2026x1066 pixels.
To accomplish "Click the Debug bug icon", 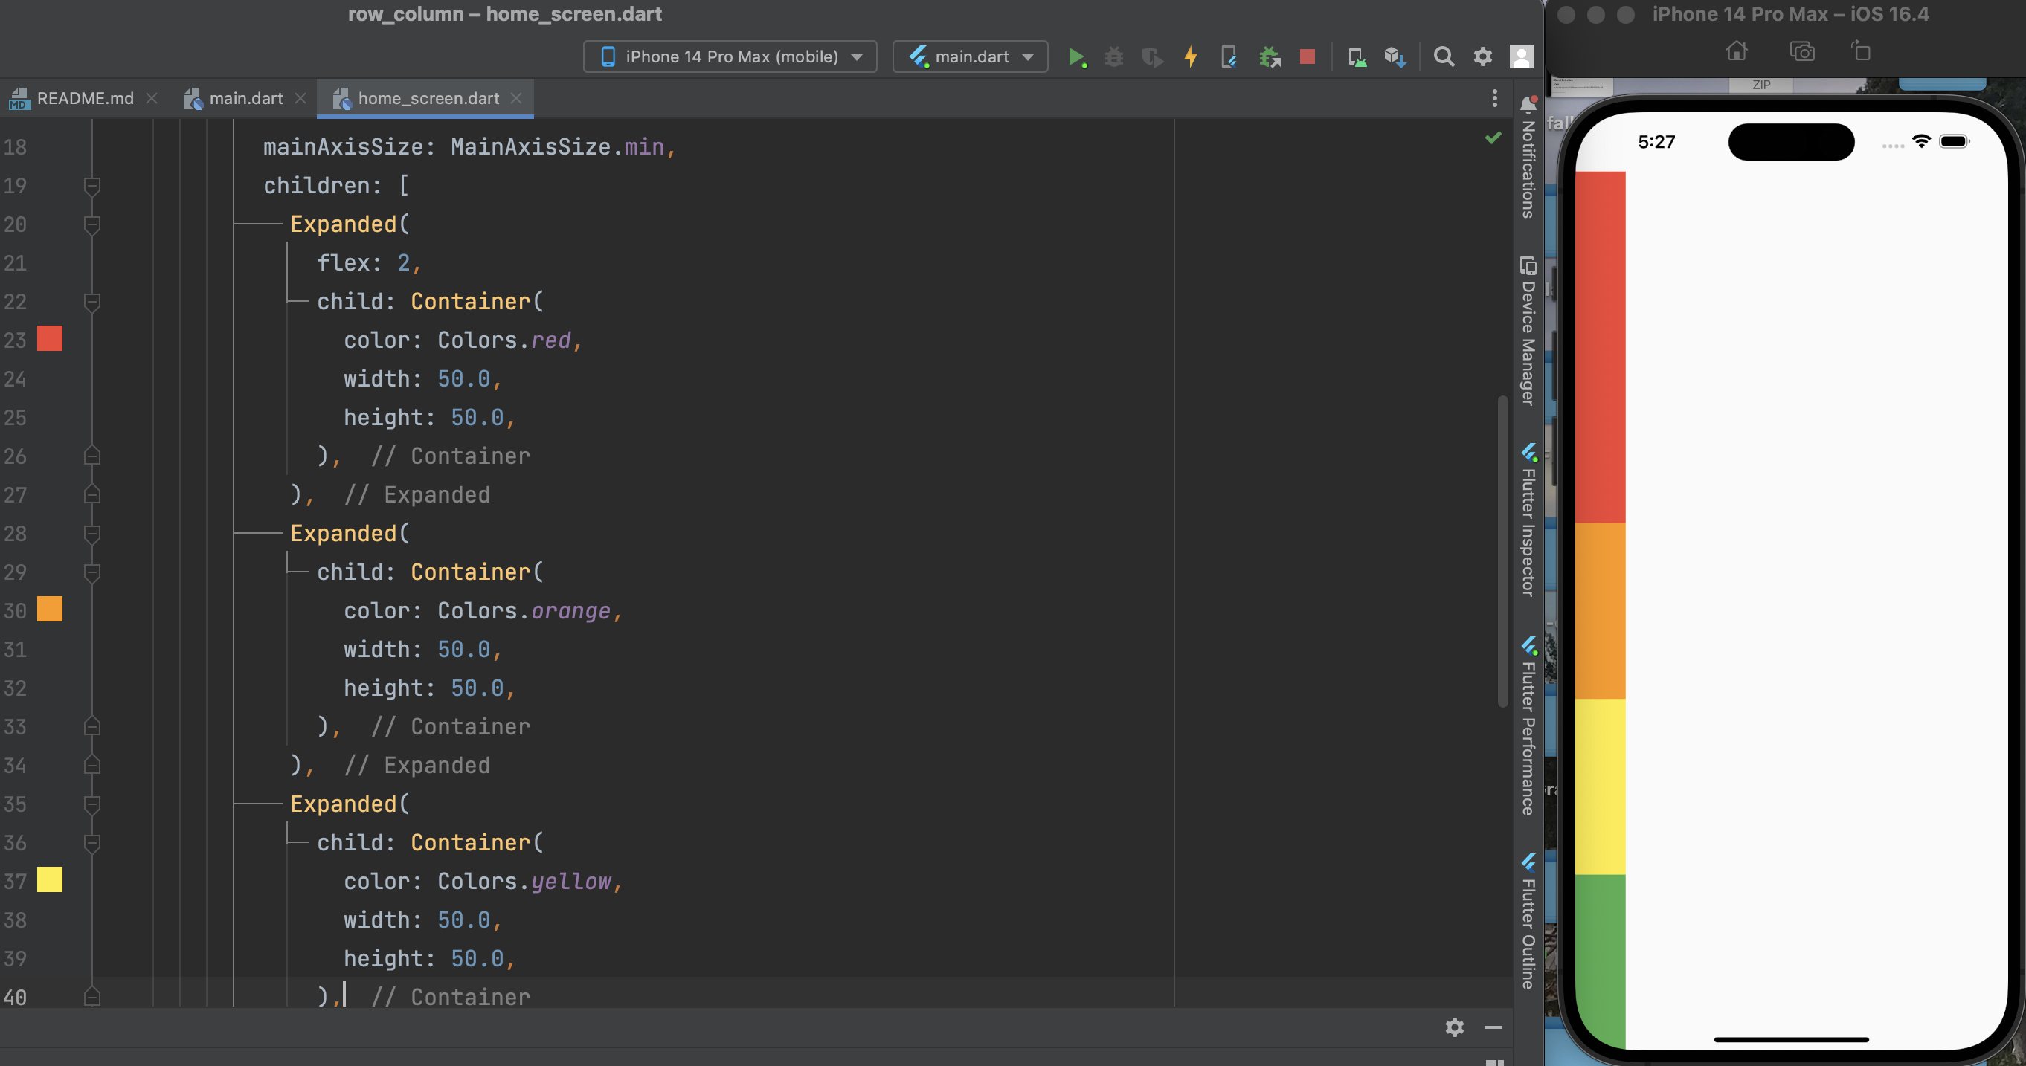I will 1113,57.
